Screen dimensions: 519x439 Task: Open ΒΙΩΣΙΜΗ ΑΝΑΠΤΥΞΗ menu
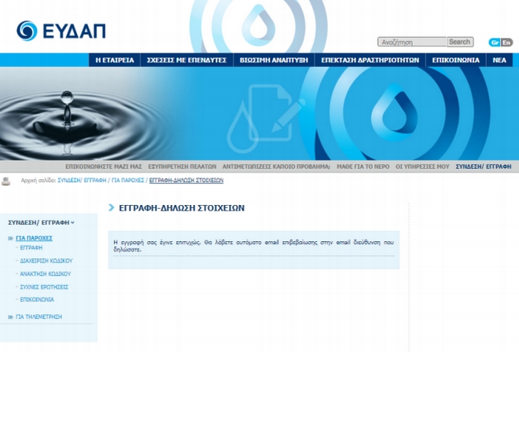(274, 60)
